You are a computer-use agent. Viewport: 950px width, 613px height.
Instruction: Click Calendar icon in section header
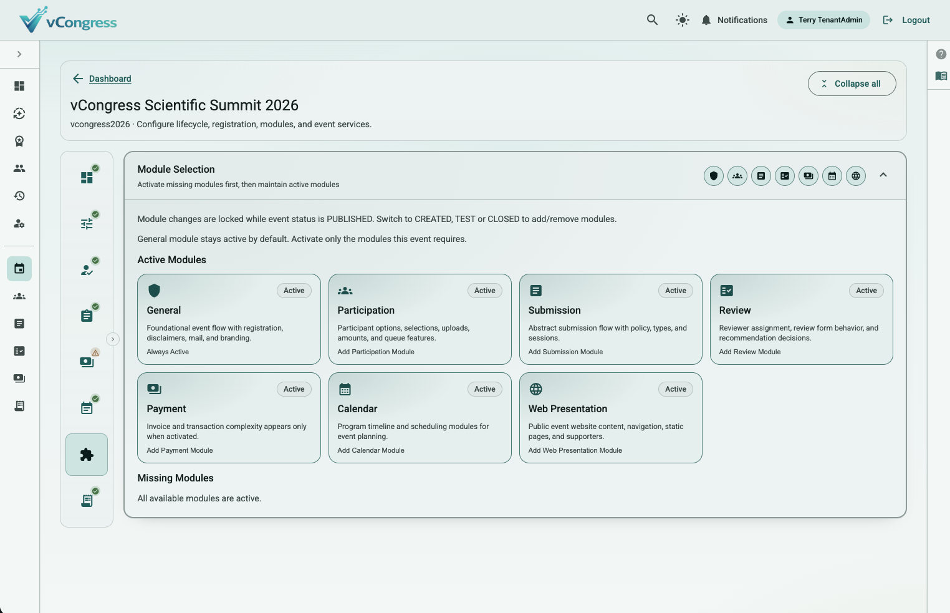[x=832, y=176]
